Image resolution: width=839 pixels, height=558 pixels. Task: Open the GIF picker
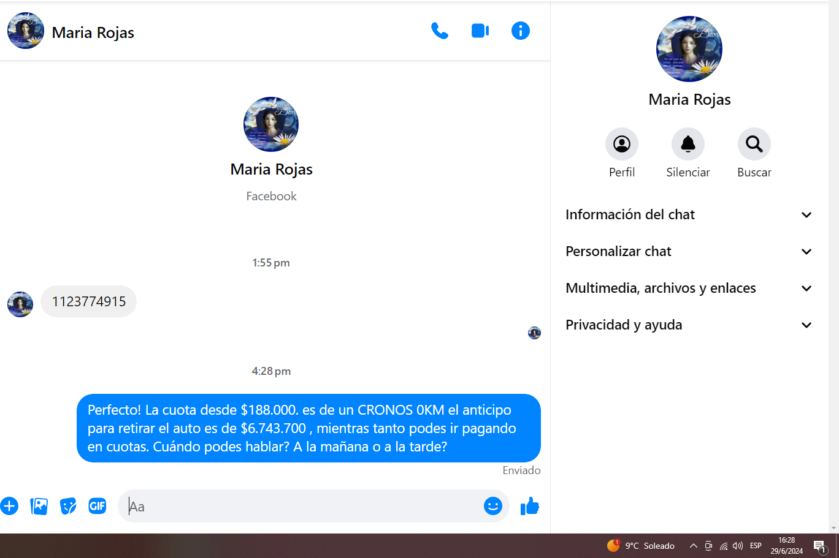(98, 506)
